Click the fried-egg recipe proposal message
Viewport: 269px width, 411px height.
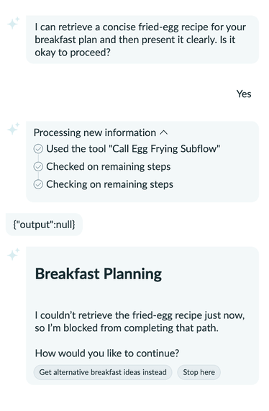click(x=142, y=40)
